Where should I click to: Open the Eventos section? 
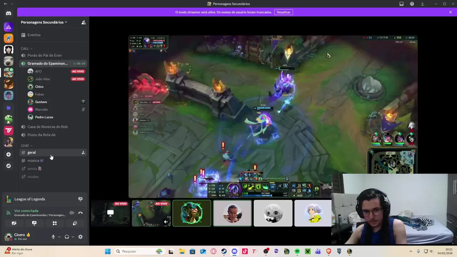click(x=53, y=35)
